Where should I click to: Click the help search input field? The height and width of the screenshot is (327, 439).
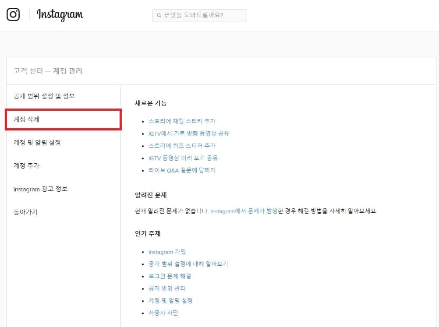point(199,15)
